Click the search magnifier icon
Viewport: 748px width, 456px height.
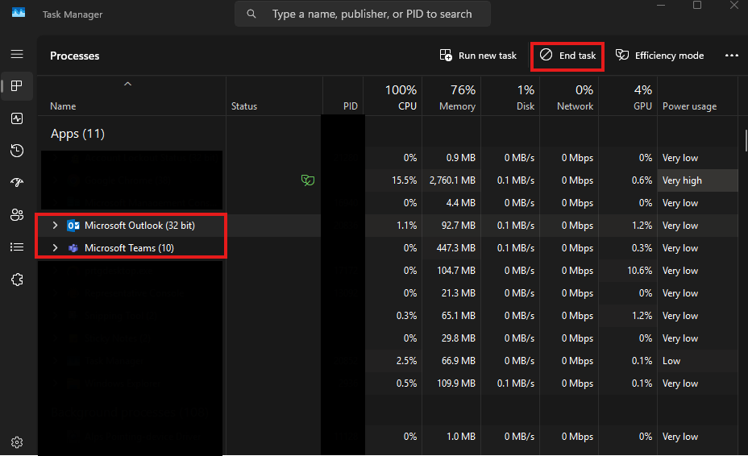pos(251,14)
